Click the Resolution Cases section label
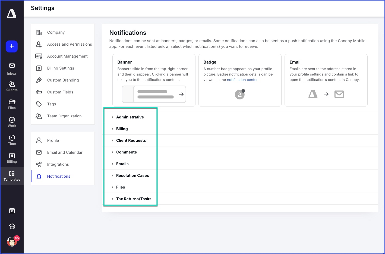The height and width of the screenshot is (254, 385). [x=132, y=175]
